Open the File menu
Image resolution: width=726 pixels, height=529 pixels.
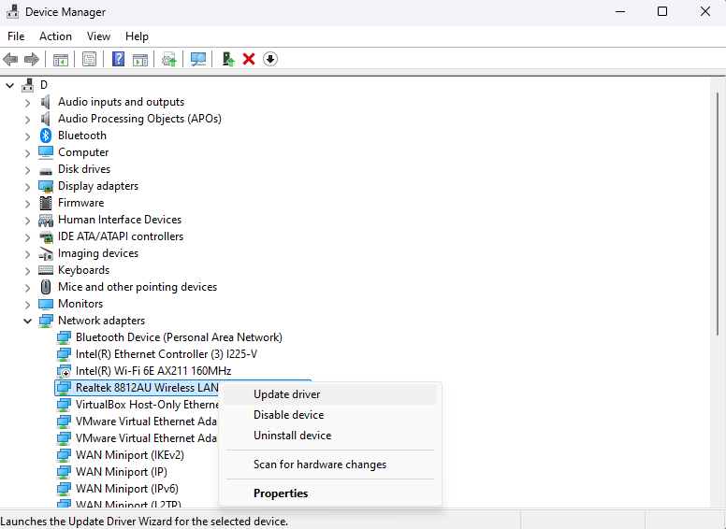16,36
